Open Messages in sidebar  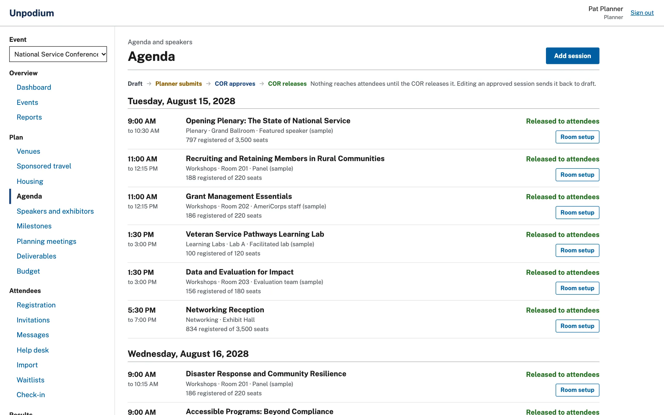(33, 335)
